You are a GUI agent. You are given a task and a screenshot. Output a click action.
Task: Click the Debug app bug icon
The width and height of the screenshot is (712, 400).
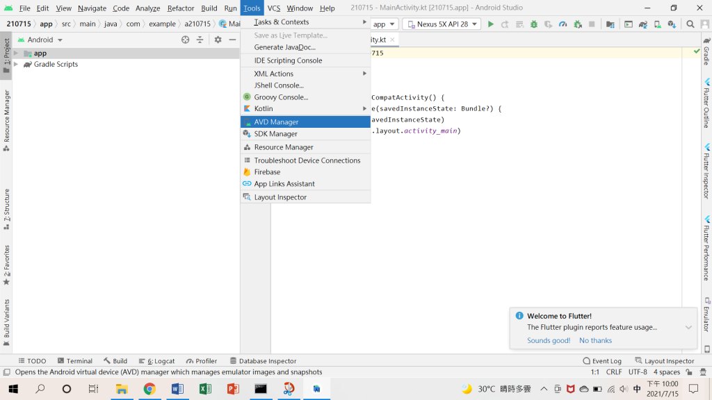(534, 24)
